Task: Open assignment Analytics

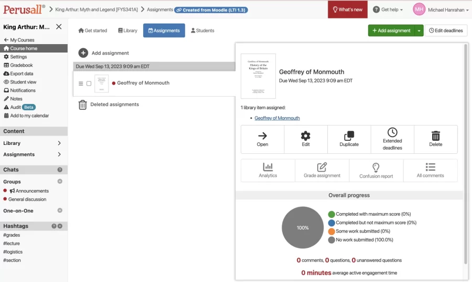Action: [x=268, y=171]
